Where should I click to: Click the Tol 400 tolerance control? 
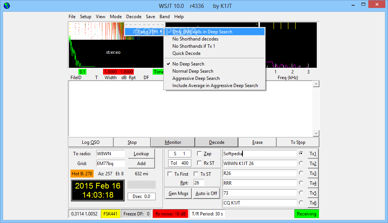179,163
